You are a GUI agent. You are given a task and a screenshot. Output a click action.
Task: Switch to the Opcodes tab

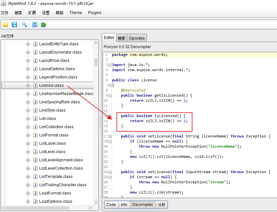pyautogui.click(x=137, y=38)
